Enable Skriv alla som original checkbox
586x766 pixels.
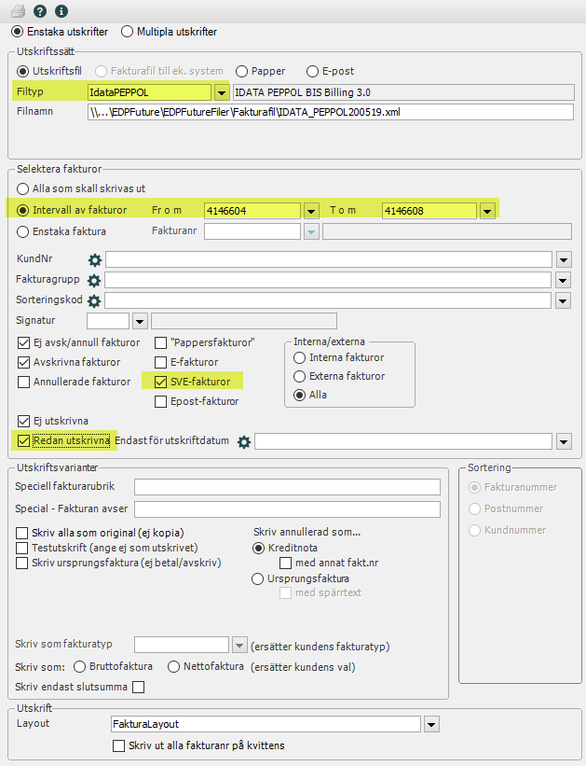tap(22, 533)
